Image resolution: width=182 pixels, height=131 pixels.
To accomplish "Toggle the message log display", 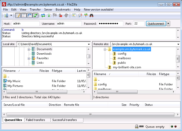I will coord(18,15).
